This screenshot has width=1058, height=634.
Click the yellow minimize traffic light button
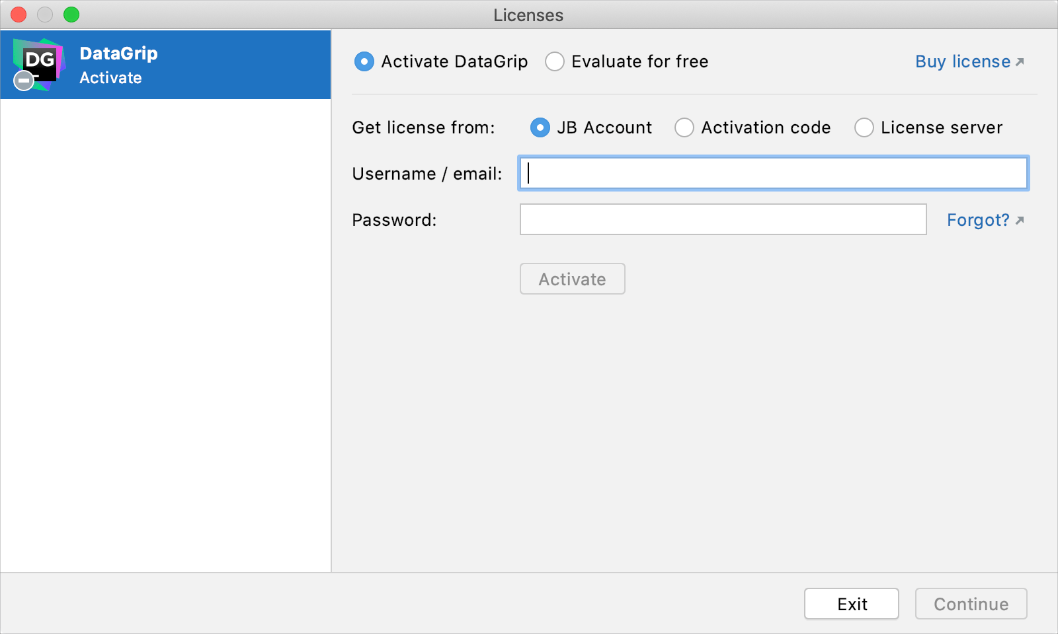pyautogui.click(x=44, y=14)
